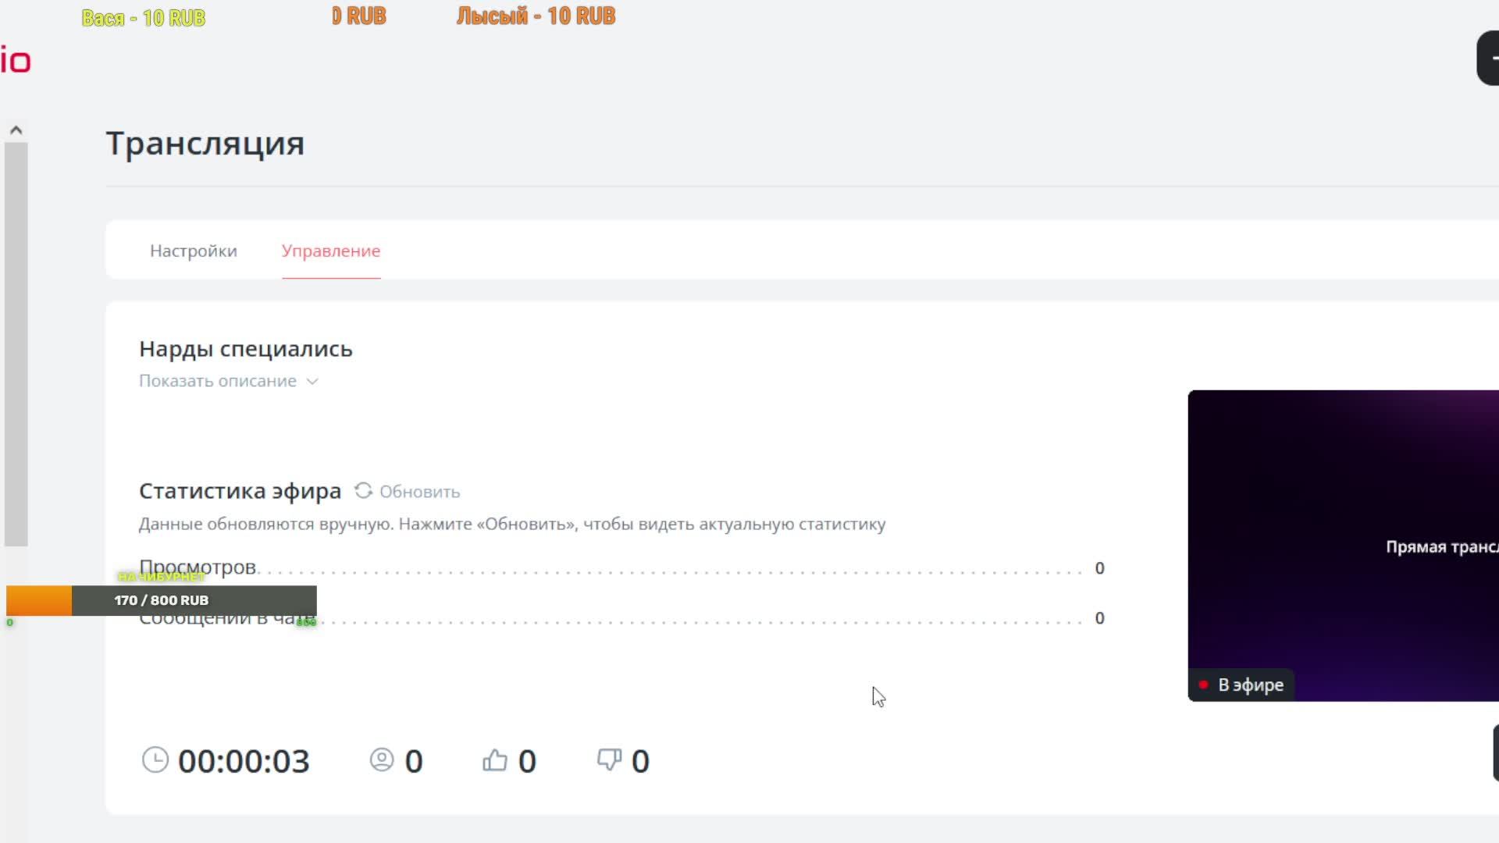Screen dimensions: 1499x843
Task: Click the refresh icon beside Обновить
Action: point(363,491)
